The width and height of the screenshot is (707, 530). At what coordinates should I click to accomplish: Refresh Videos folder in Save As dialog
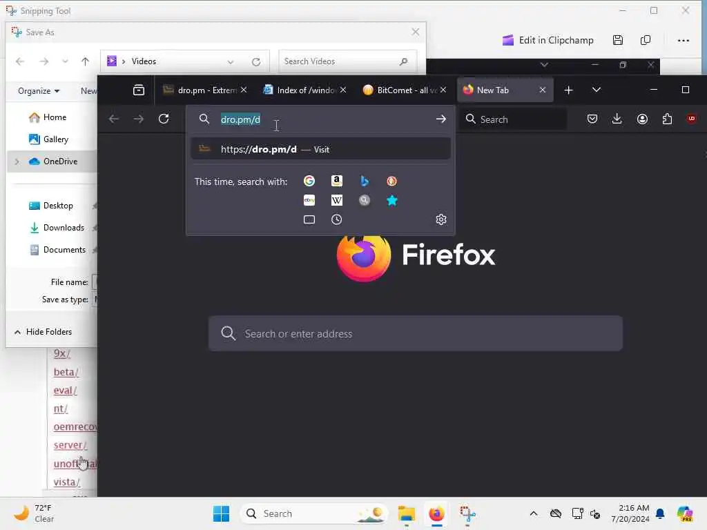256,61
